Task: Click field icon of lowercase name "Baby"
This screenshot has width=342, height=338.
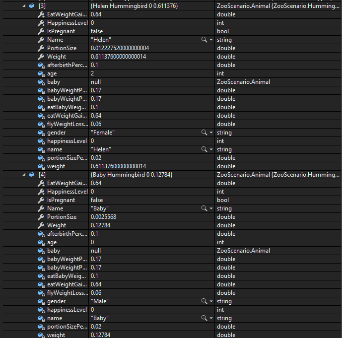Action: (x=41, y=318)
